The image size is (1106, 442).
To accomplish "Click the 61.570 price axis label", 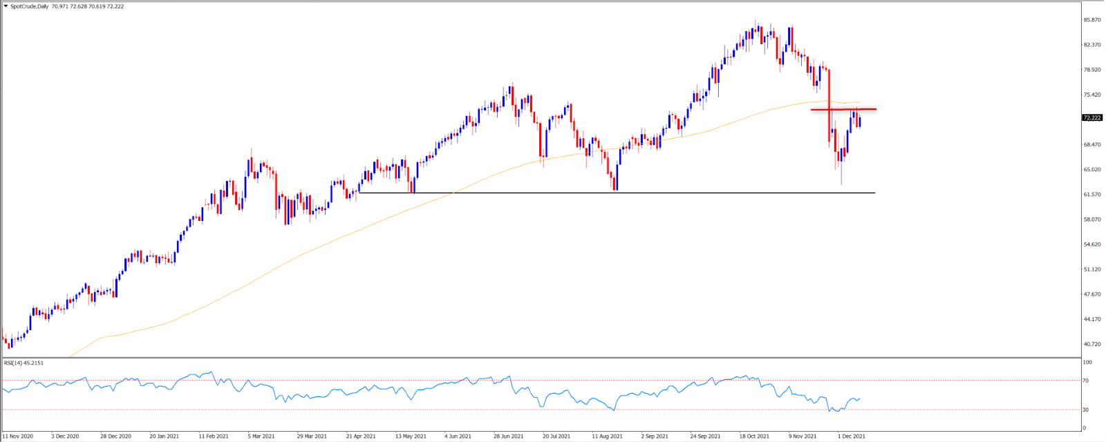I will (x=1091, y=195).
